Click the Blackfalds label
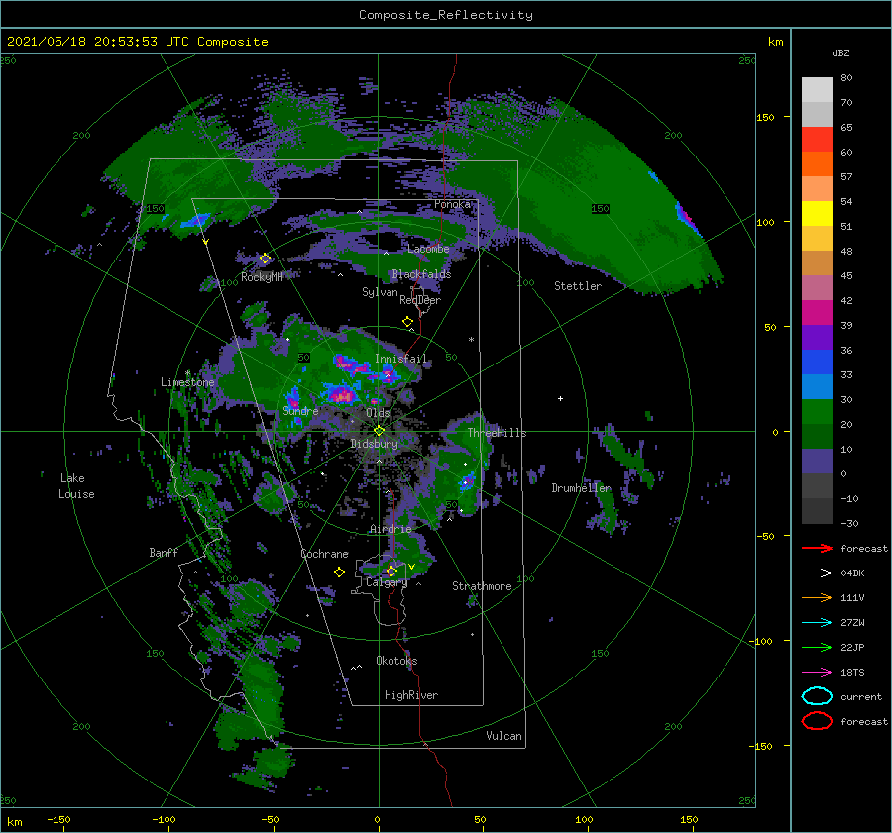 tap(421, 274)
